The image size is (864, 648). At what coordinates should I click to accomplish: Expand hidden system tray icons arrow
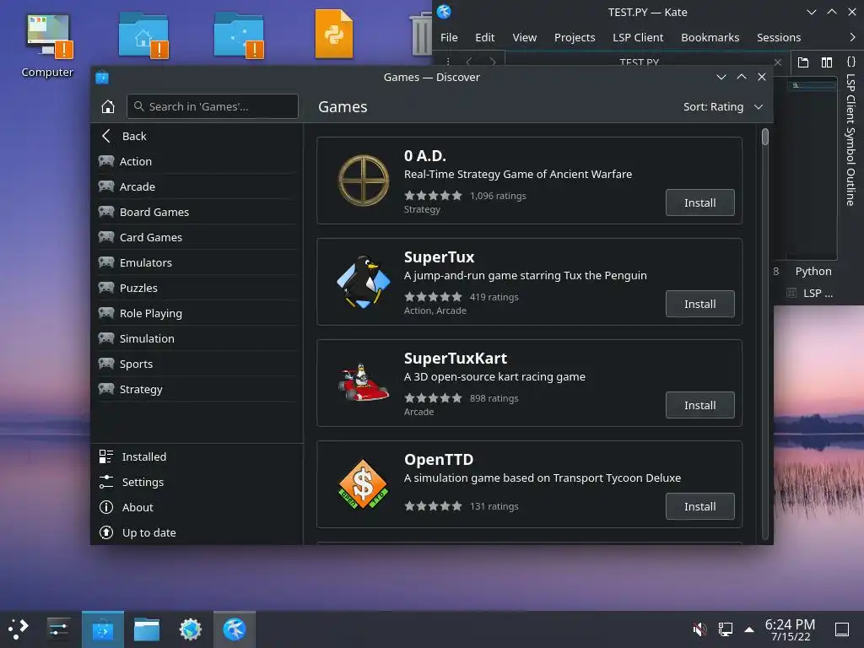(749, 629)
